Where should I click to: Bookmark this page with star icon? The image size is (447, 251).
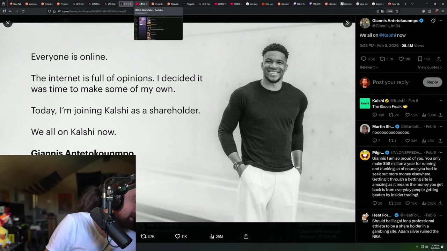click(397, 11)
